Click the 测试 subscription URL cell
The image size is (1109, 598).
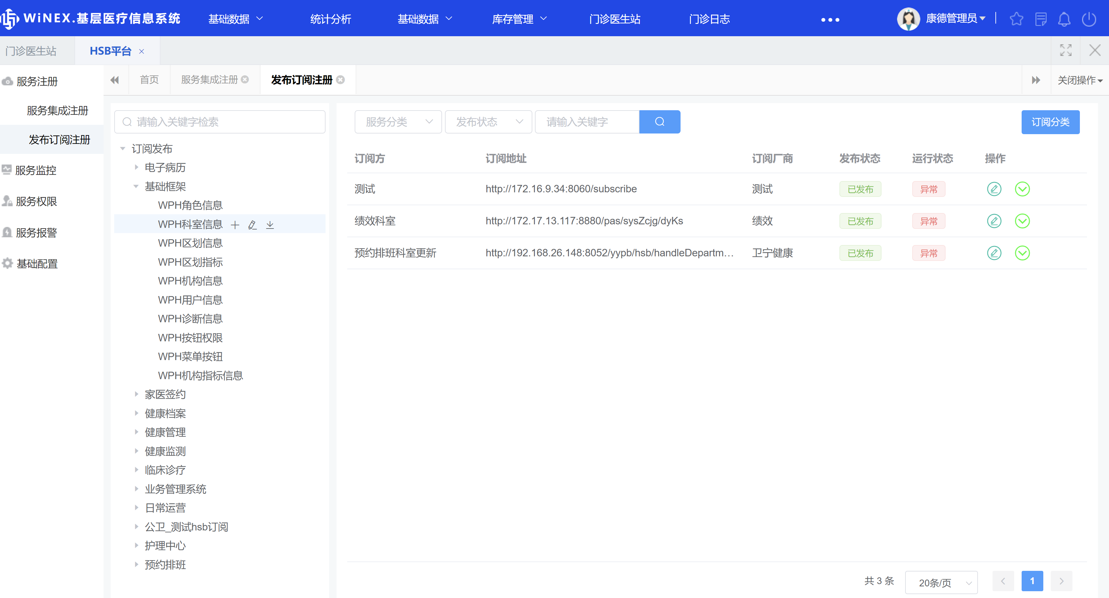560,189
